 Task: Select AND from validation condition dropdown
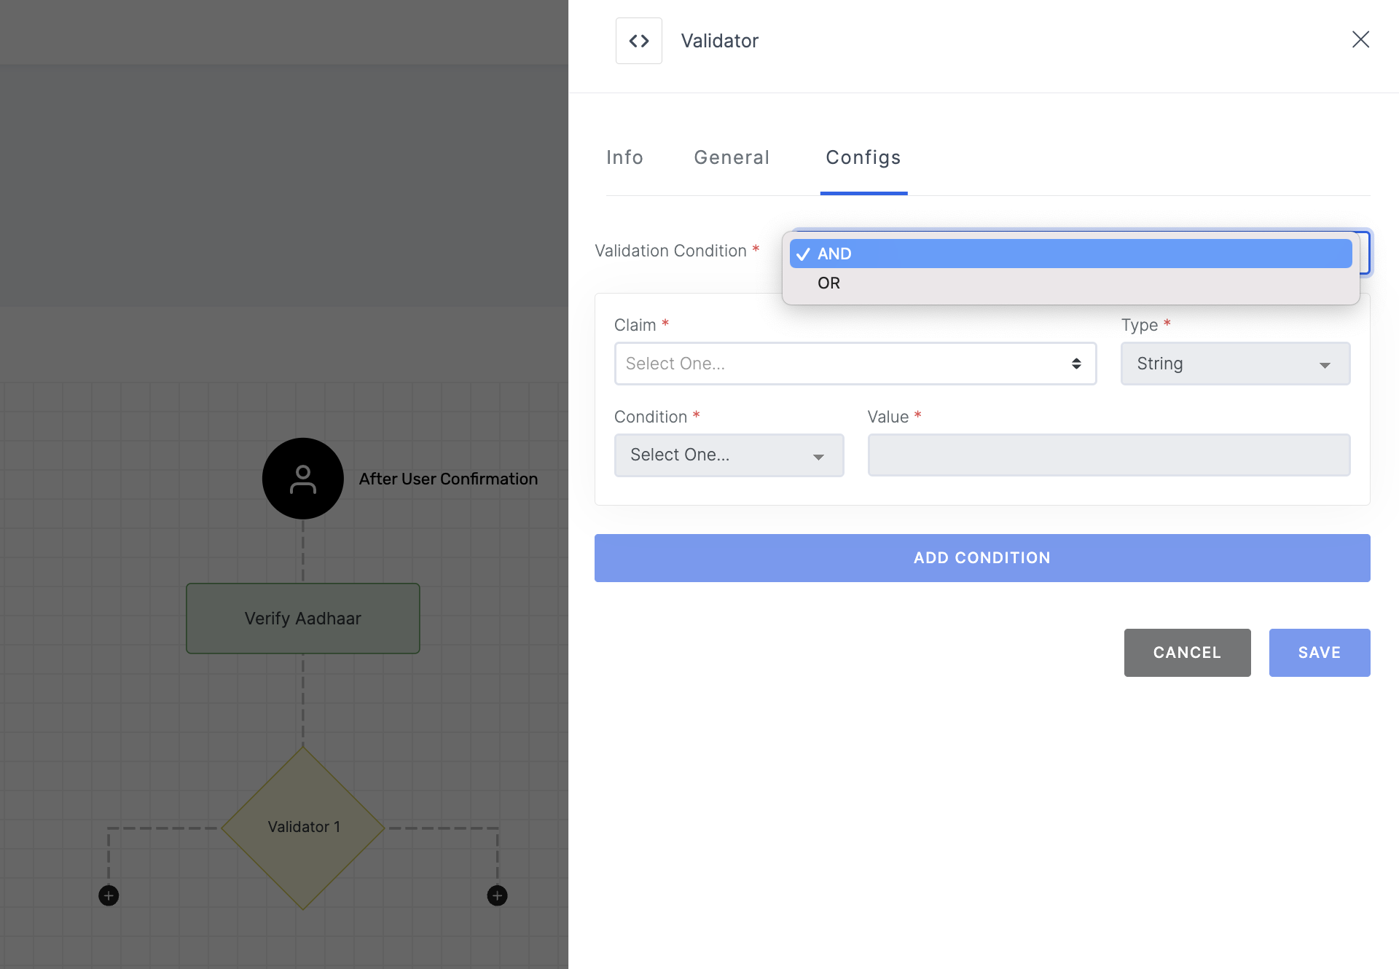click(1070, 253)
